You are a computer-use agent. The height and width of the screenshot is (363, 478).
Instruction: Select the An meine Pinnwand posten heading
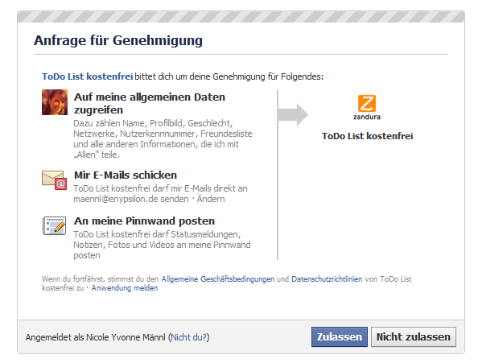click(x=144, y=221)
